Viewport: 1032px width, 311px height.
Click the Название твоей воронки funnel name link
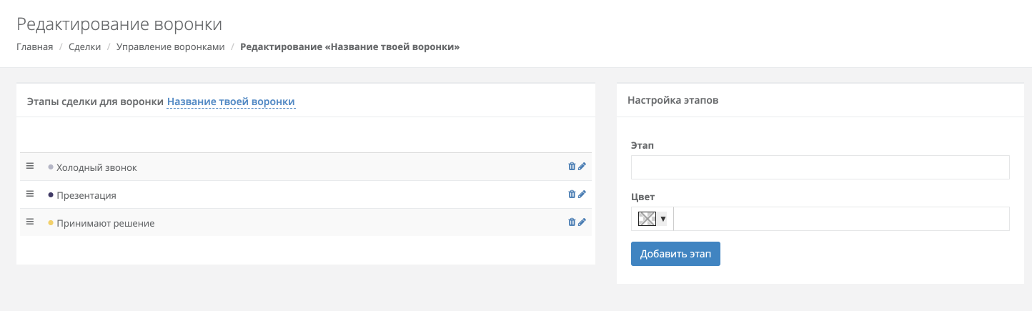(231, 102)
